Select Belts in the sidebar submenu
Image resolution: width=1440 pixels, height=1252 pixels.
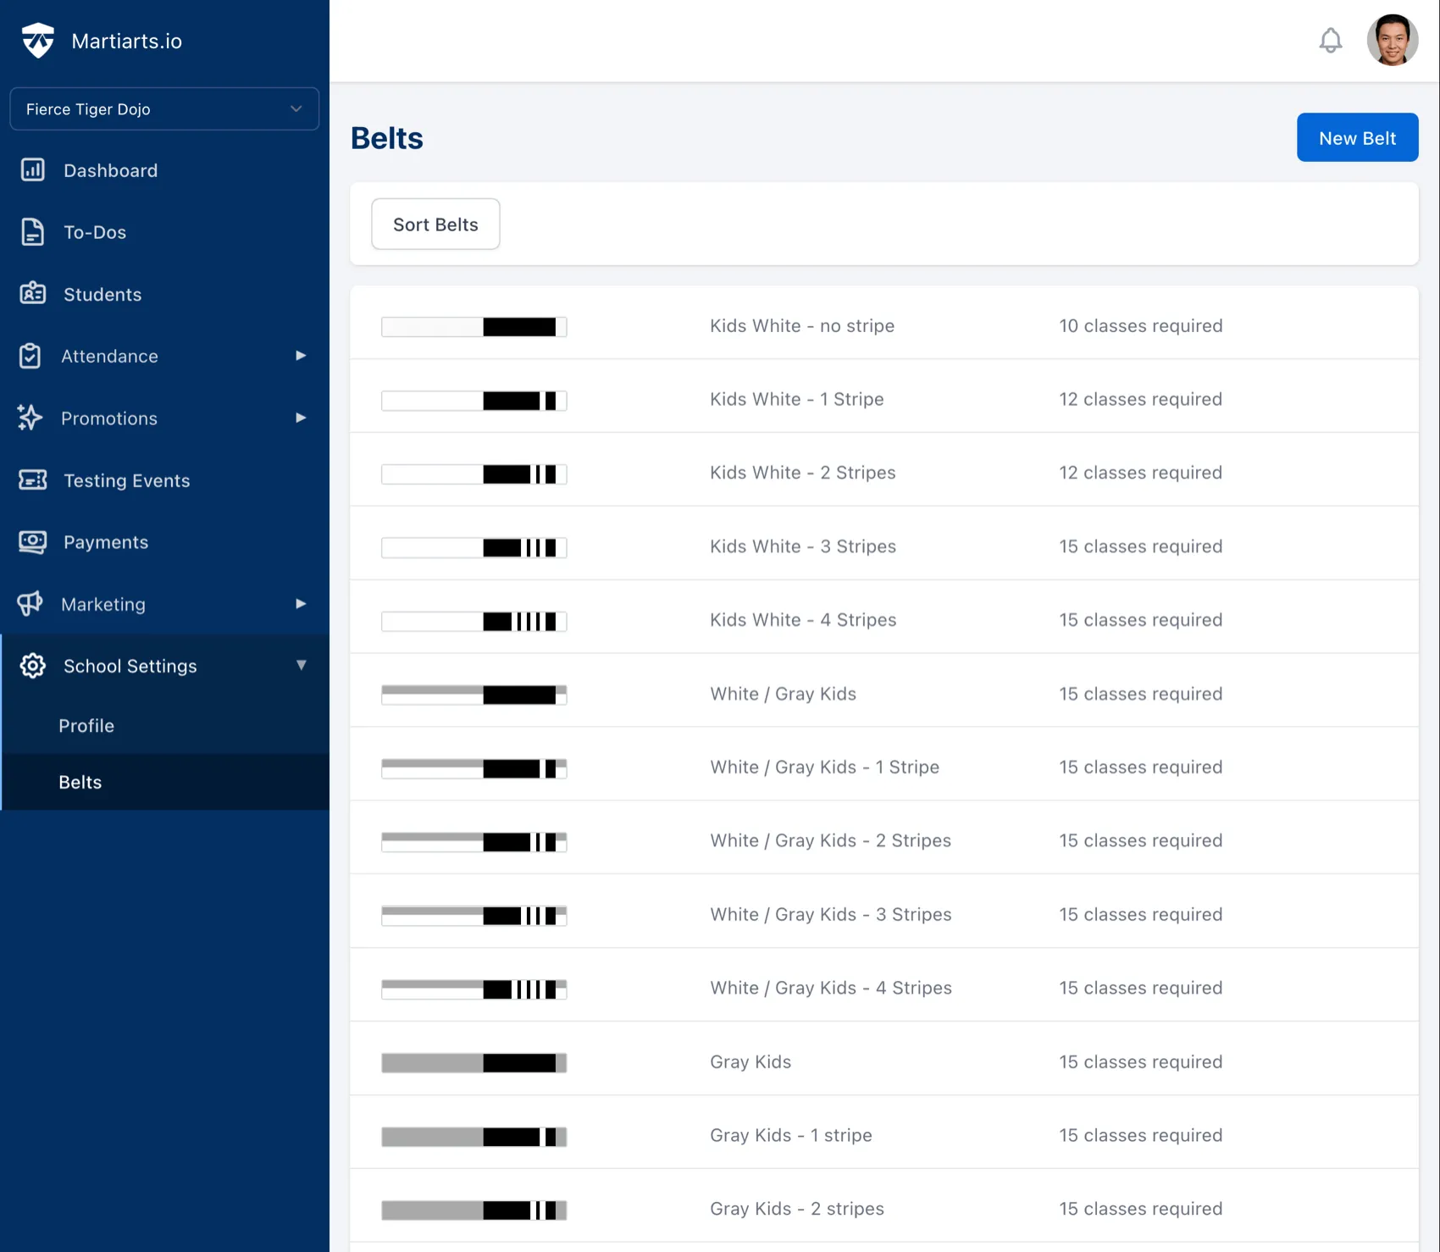point(80,783)
